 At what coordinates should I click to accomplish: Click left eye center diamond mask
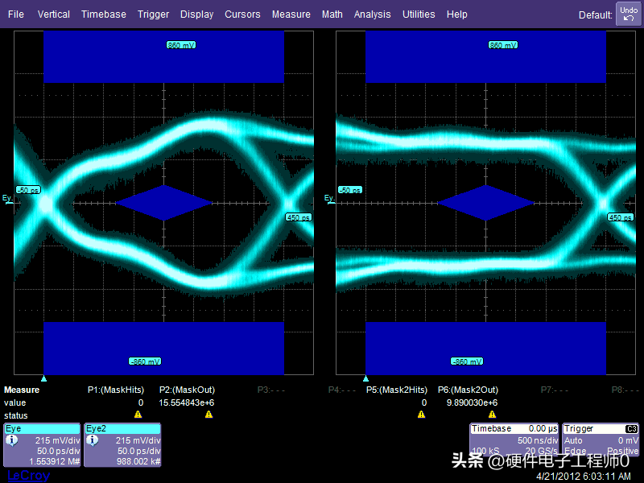[x=164, y=203]
